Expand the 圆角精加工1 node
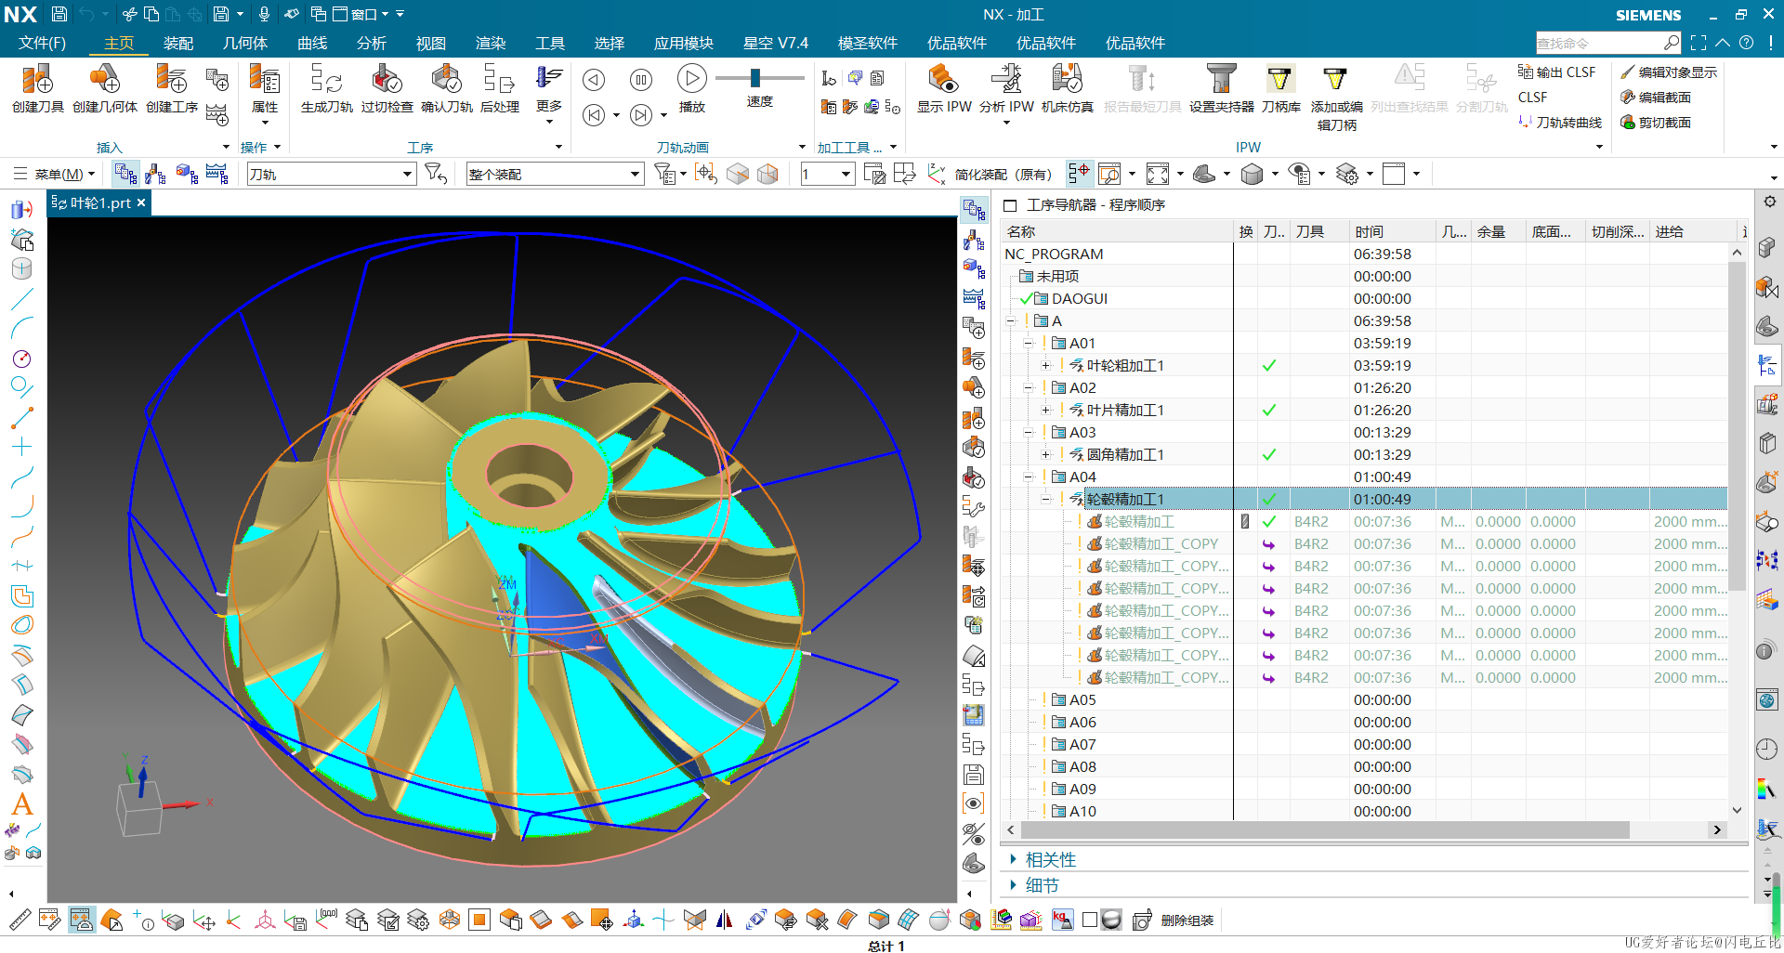 click(1046, 454)
